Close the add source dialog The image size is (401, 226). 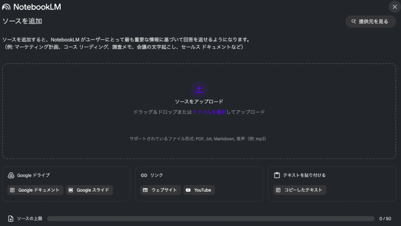click(395, 7)
